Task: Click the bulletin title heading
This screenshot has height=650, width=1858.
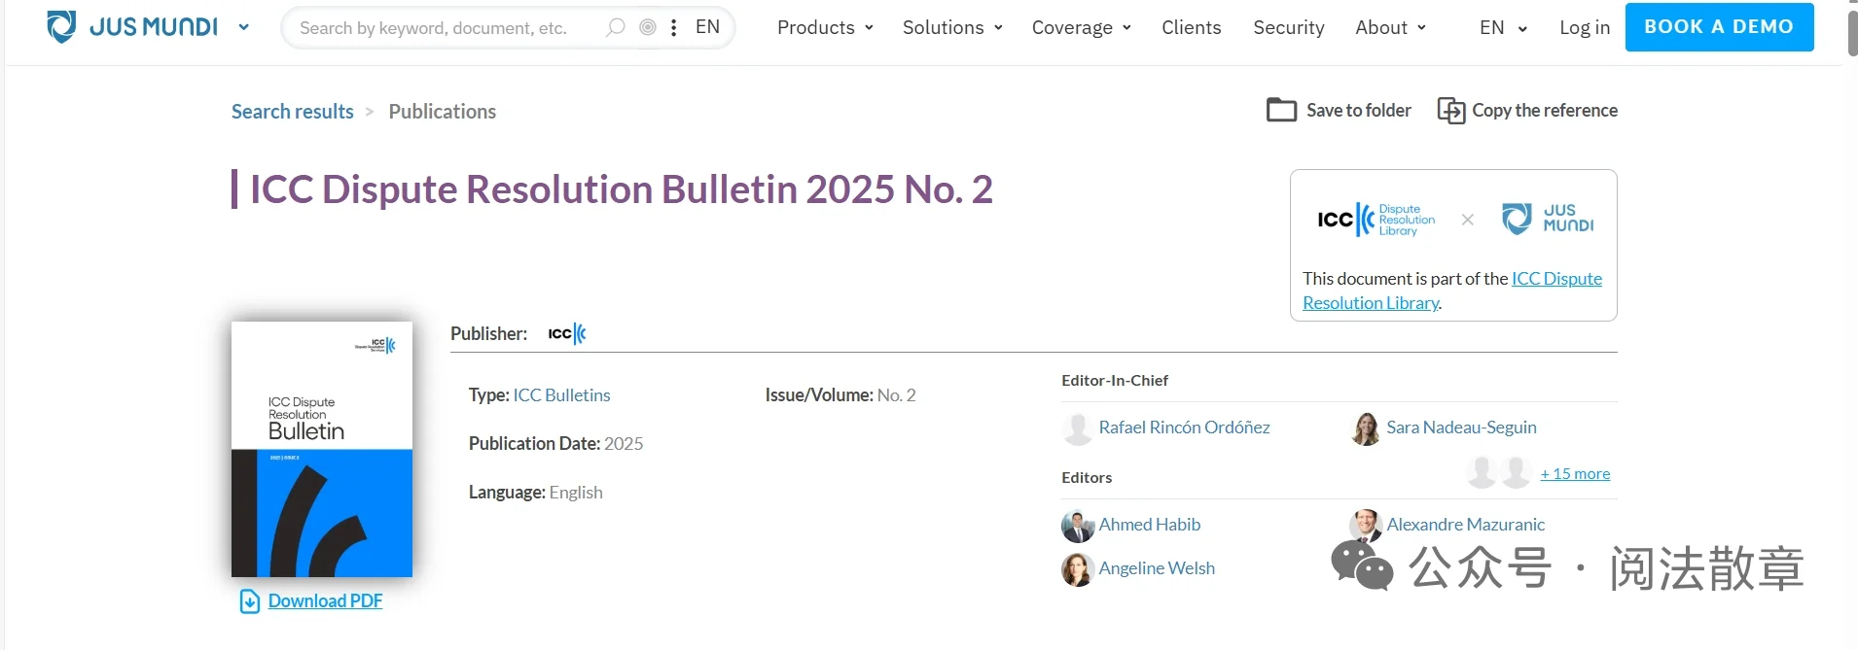Action: point(622,189)
